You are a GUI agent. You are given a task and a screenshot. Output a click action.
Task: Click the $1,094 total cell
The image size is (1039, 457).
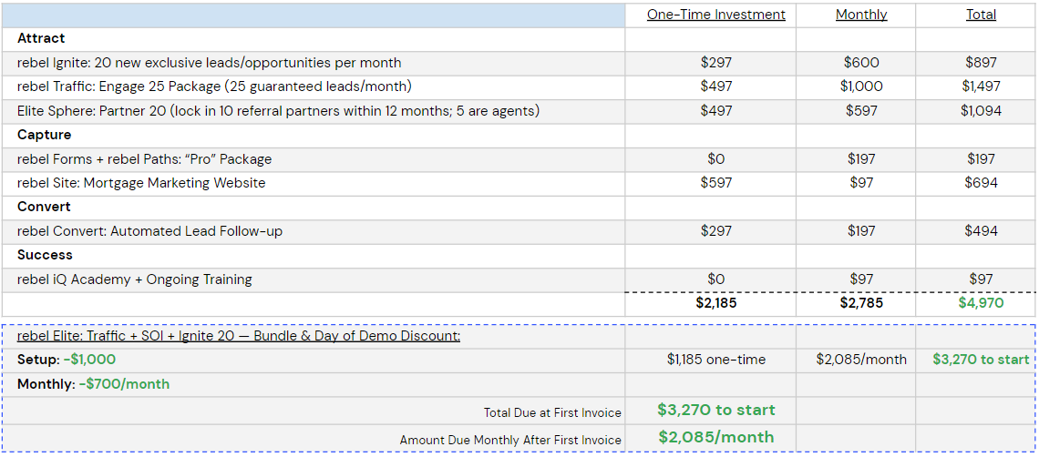coord(981,111)
